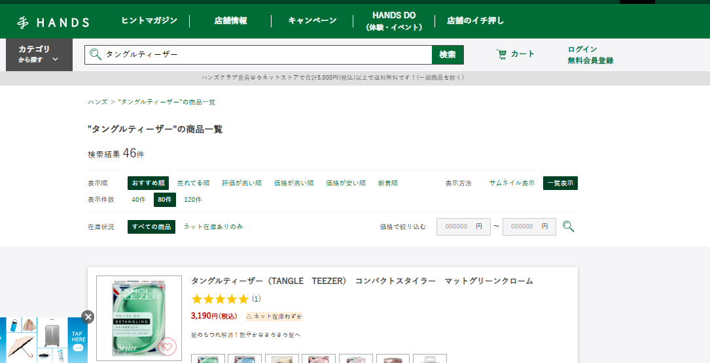
Task: Sort by おすすめ順
Action: coord(148,183)
